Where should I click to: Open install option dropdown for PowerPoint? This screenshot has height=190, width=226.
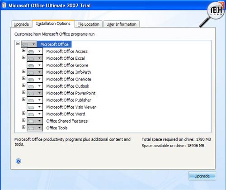click(x=35, y=93)
